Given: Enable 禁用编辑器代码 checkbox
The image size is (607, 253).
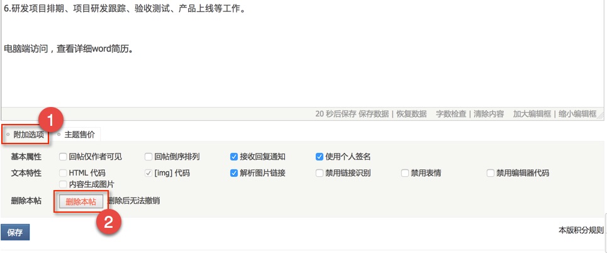Looking at the screenshot, I should click(x=491, y=173).
